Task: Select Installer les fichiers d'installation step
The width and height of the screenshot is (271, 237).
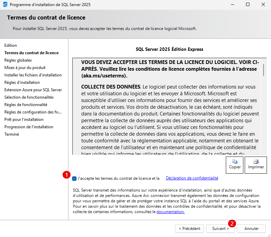Action: pyautogui.click(x=33, y=75)
